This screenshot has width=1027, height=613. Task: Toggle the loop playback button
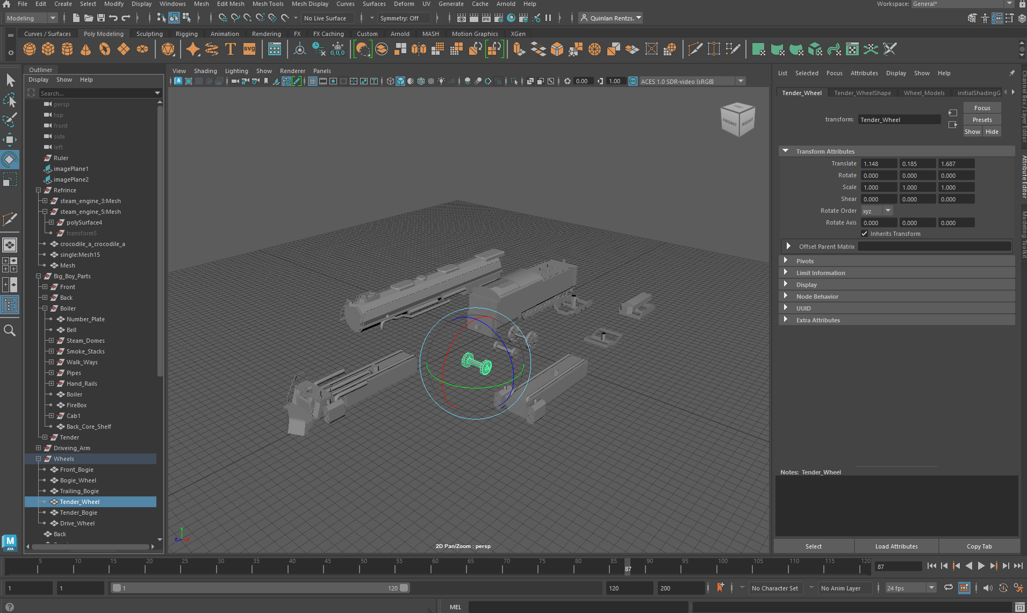pos(949,588)
